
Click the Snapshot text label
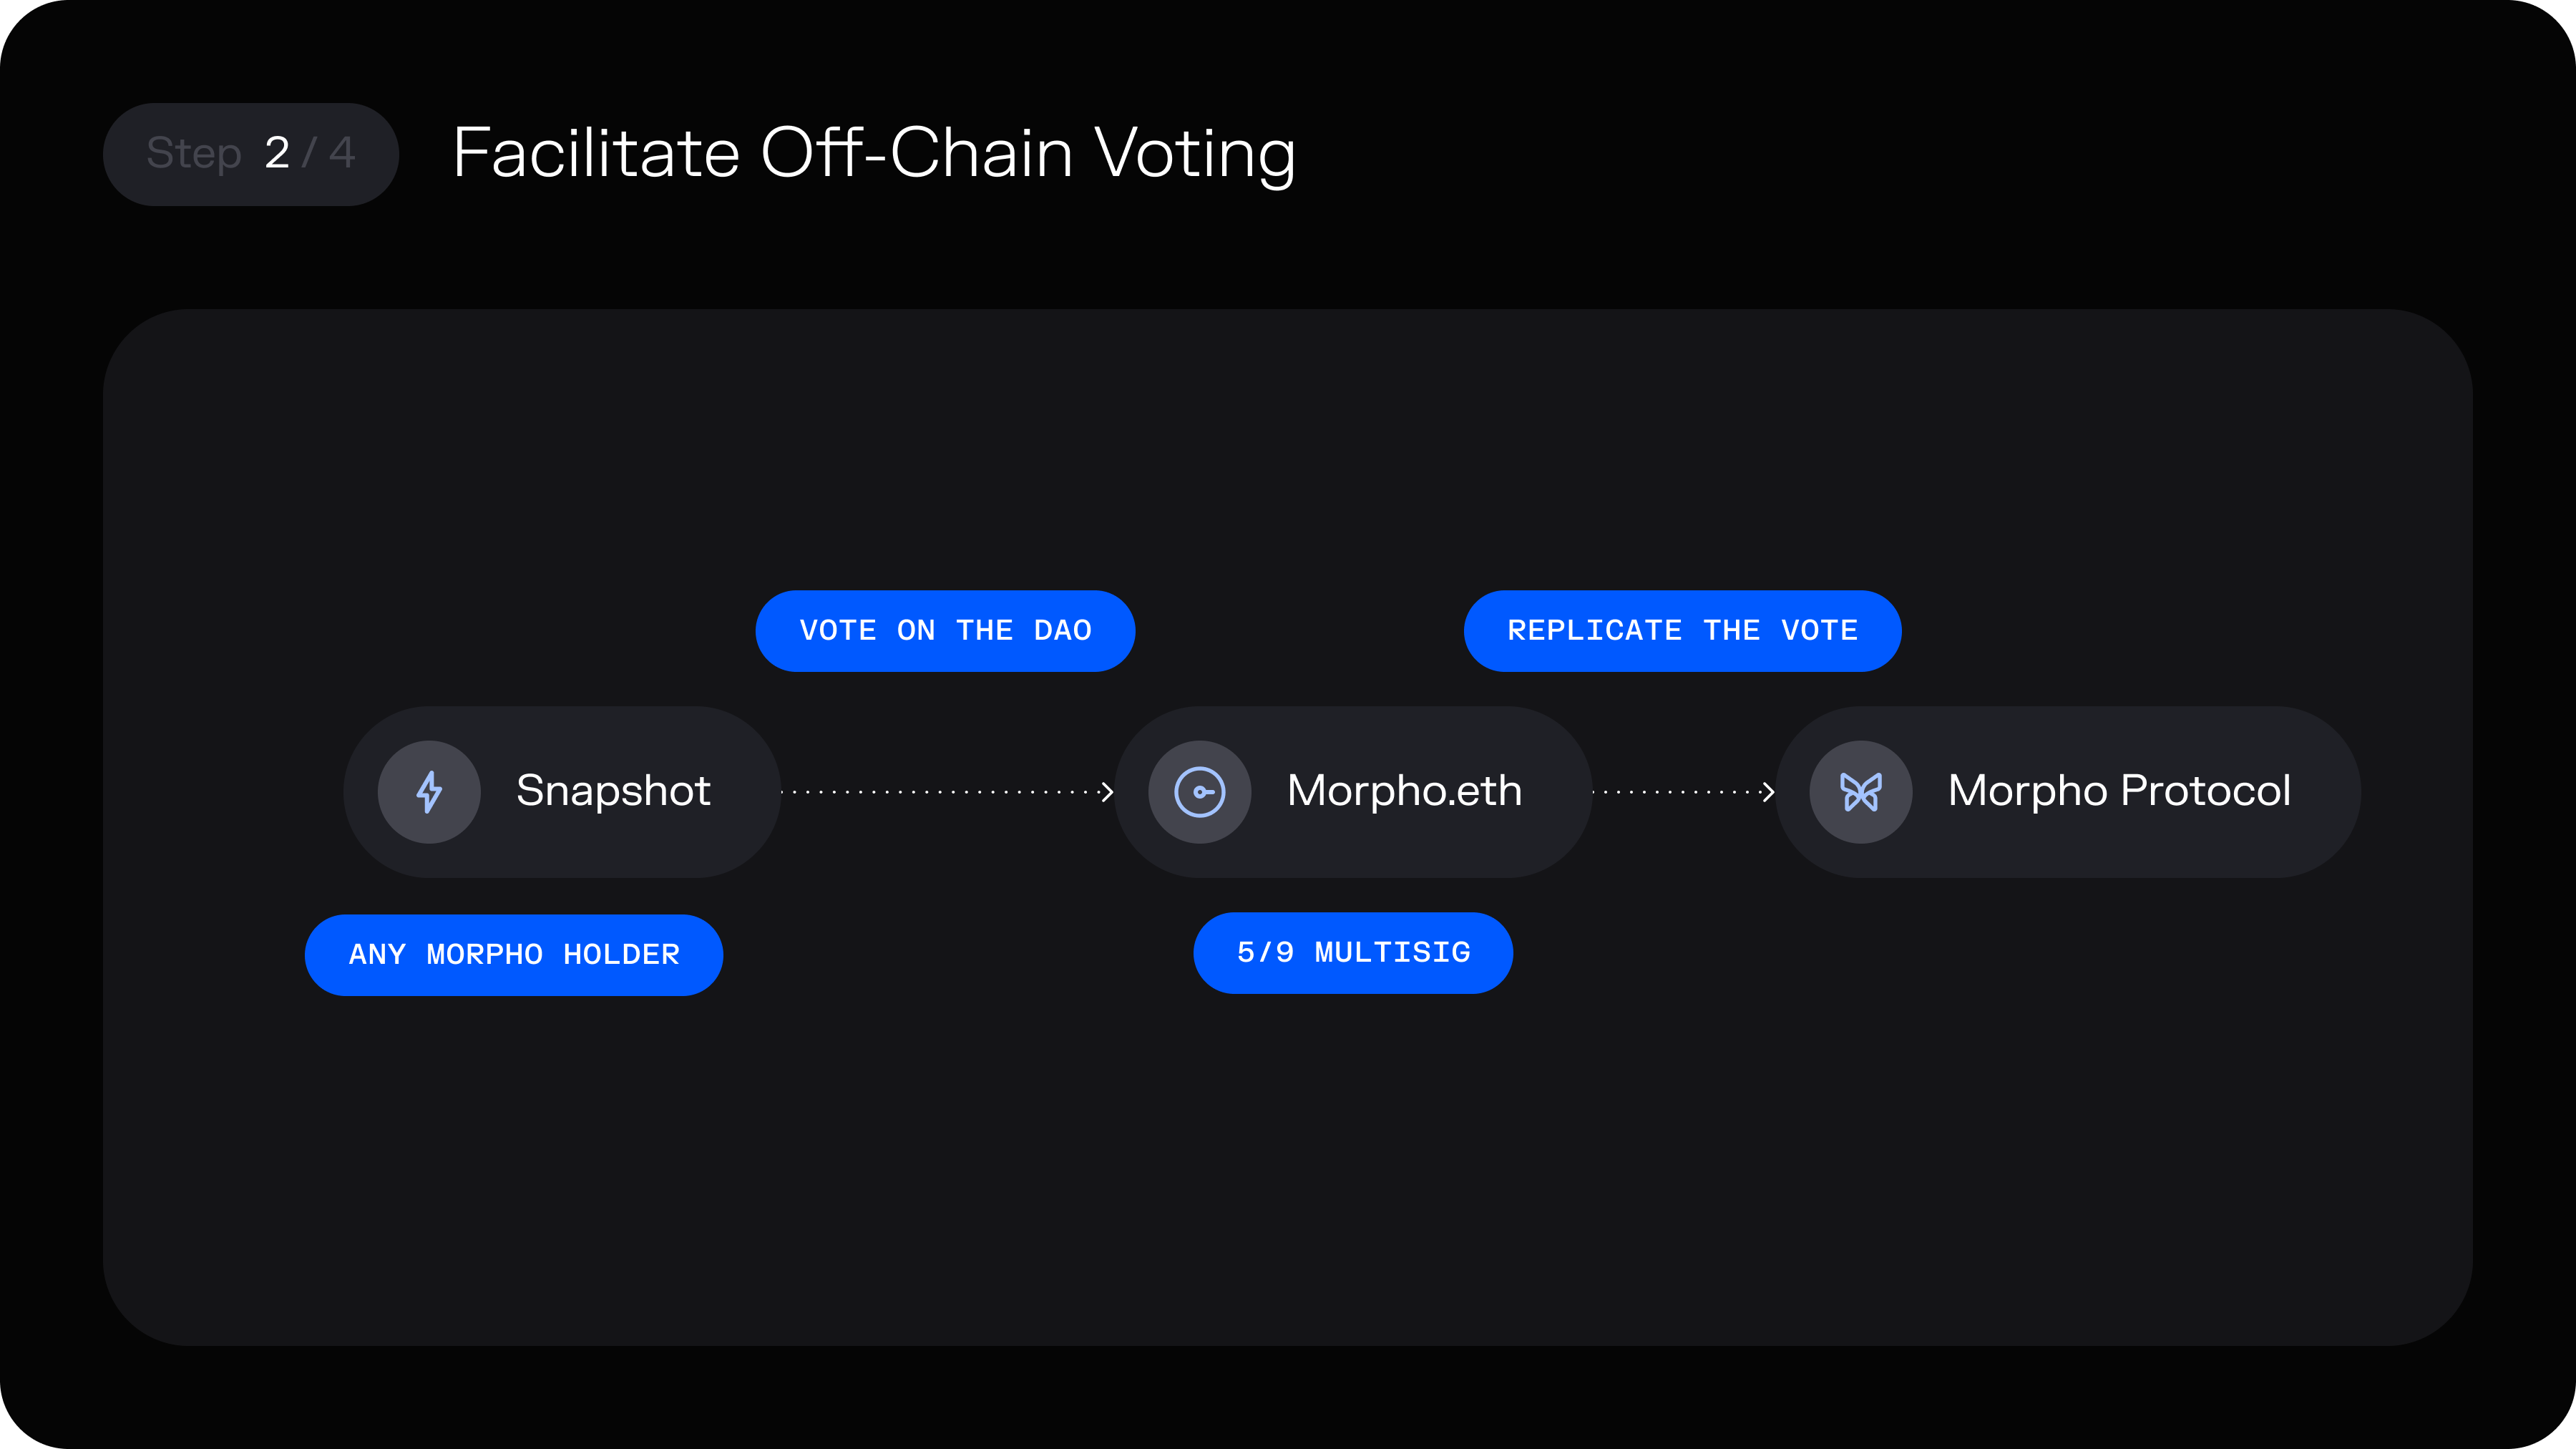[x=613, y=791]
